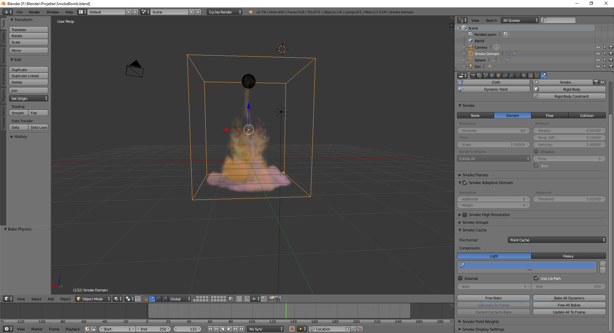The image size is (614, 333).
Task: Toggle selectability arrow for Sun
Action: tap(605, 66)
